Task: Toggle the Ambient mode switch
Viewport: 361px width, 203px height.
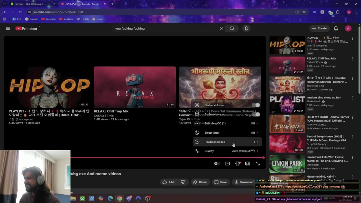Action: [x=256, y=114]
